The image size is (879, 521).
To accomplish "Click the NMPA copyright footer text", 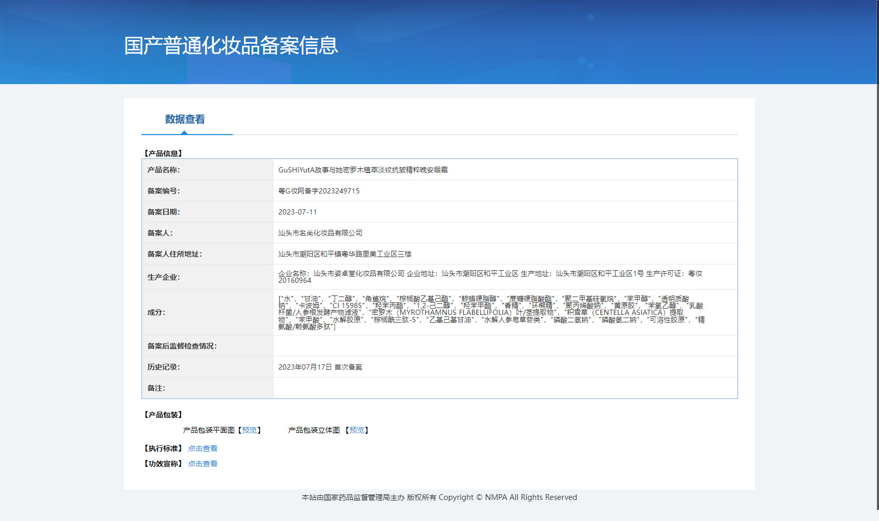I will pyautogui.click(x=439, y=497).
